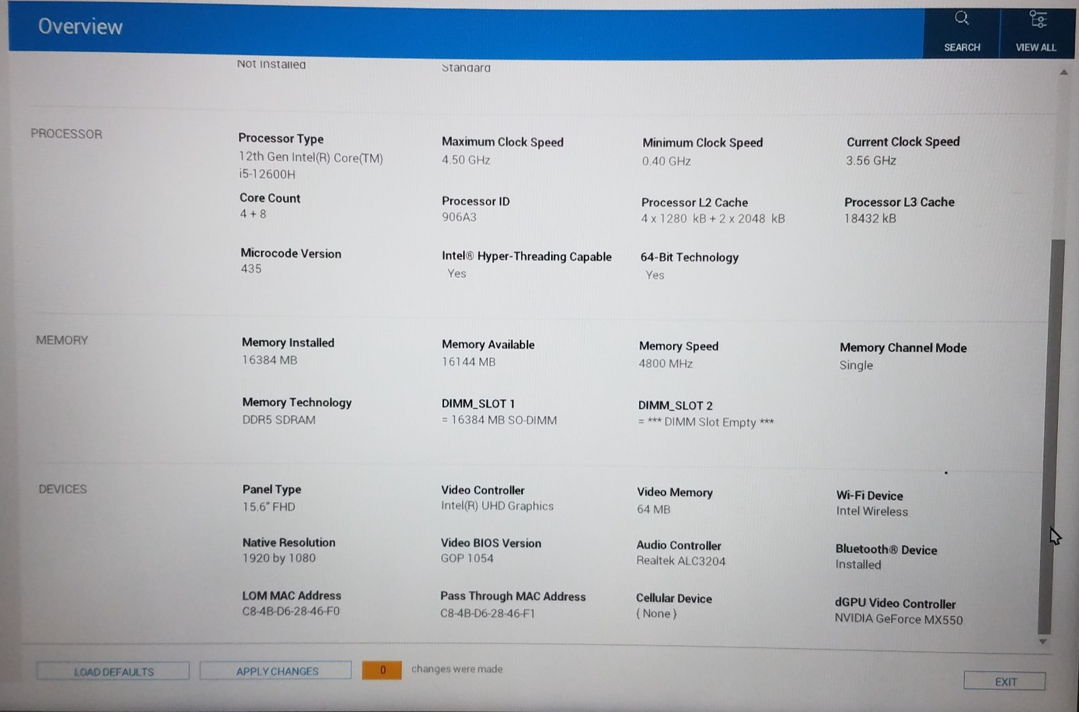Click the Processor L2 Cache label
The height and width of the screenshot is (712, 1079).
694,202
